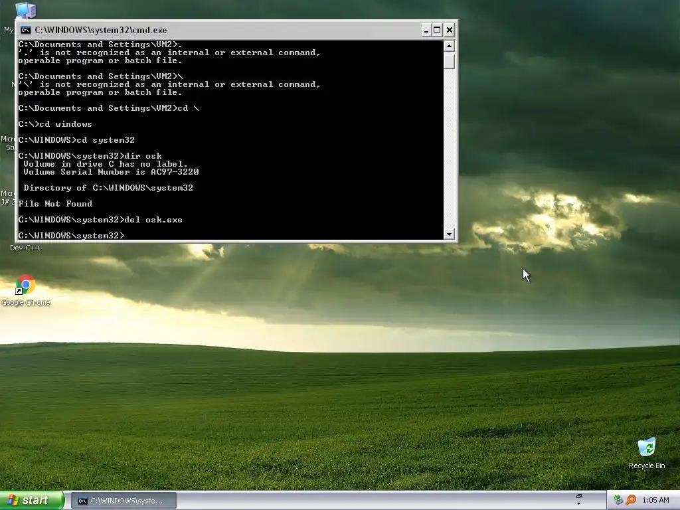Click the 'cd \' command line
Screen dimensions: 680x510
[108, 108]
